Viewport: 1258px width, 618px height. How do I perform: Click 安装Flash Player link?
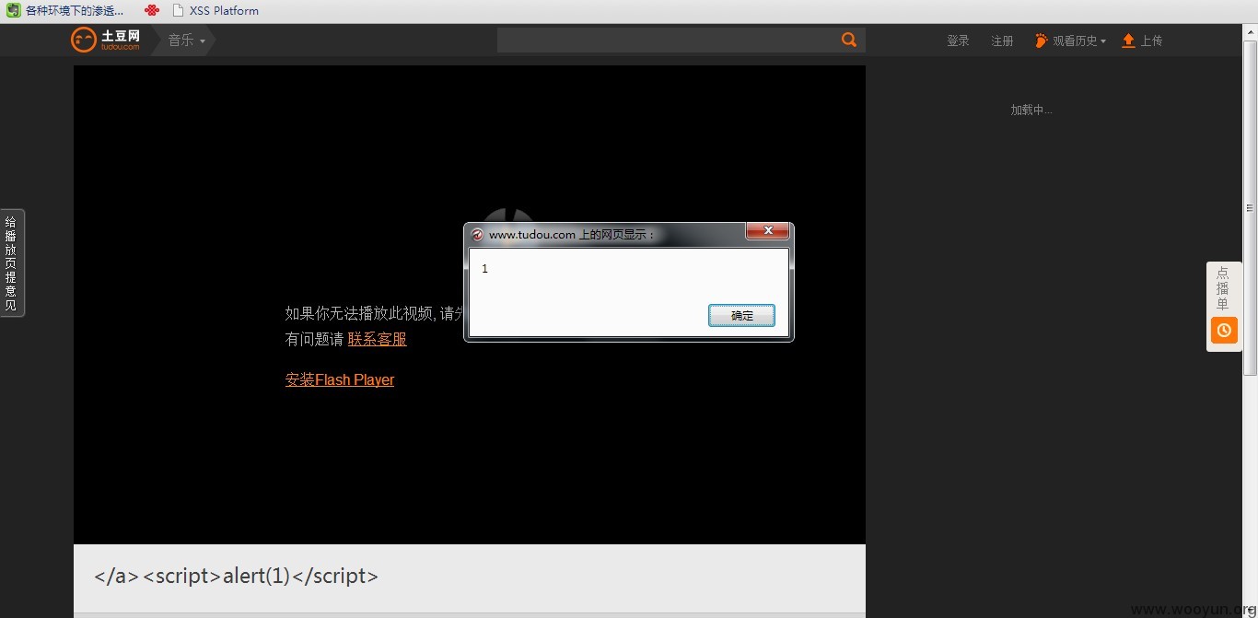point(340,379)
